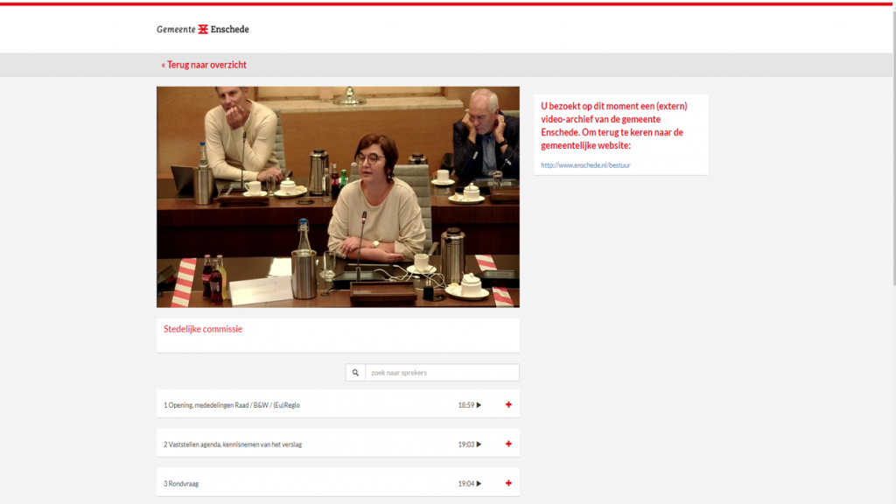The image size is (896, 504).
Task: Click the 'Stedelijke commissie' heading
Action: coord(203,329)
